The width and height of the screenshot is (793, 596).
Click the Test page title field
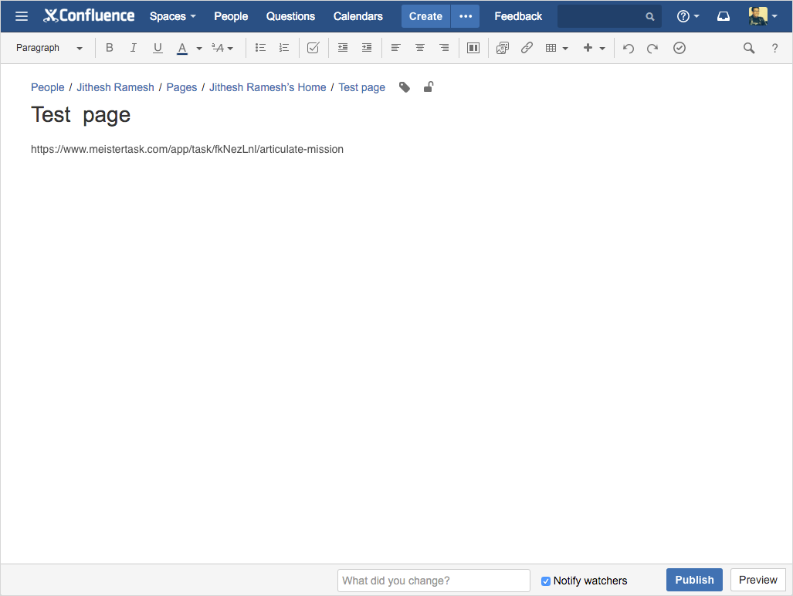pyautogui.click(x=81, y=115)
